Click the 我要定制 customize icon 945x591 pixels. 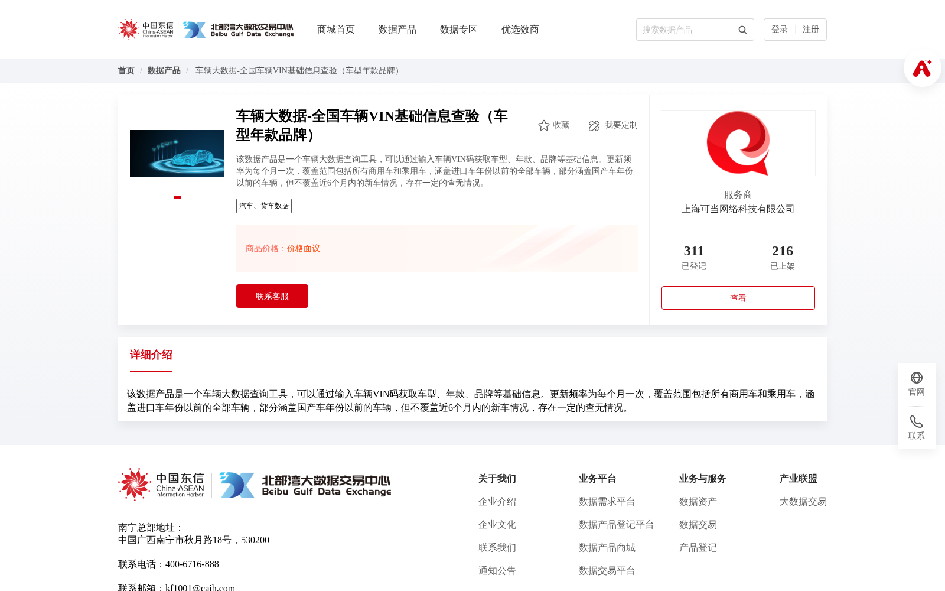coord(594,125)
